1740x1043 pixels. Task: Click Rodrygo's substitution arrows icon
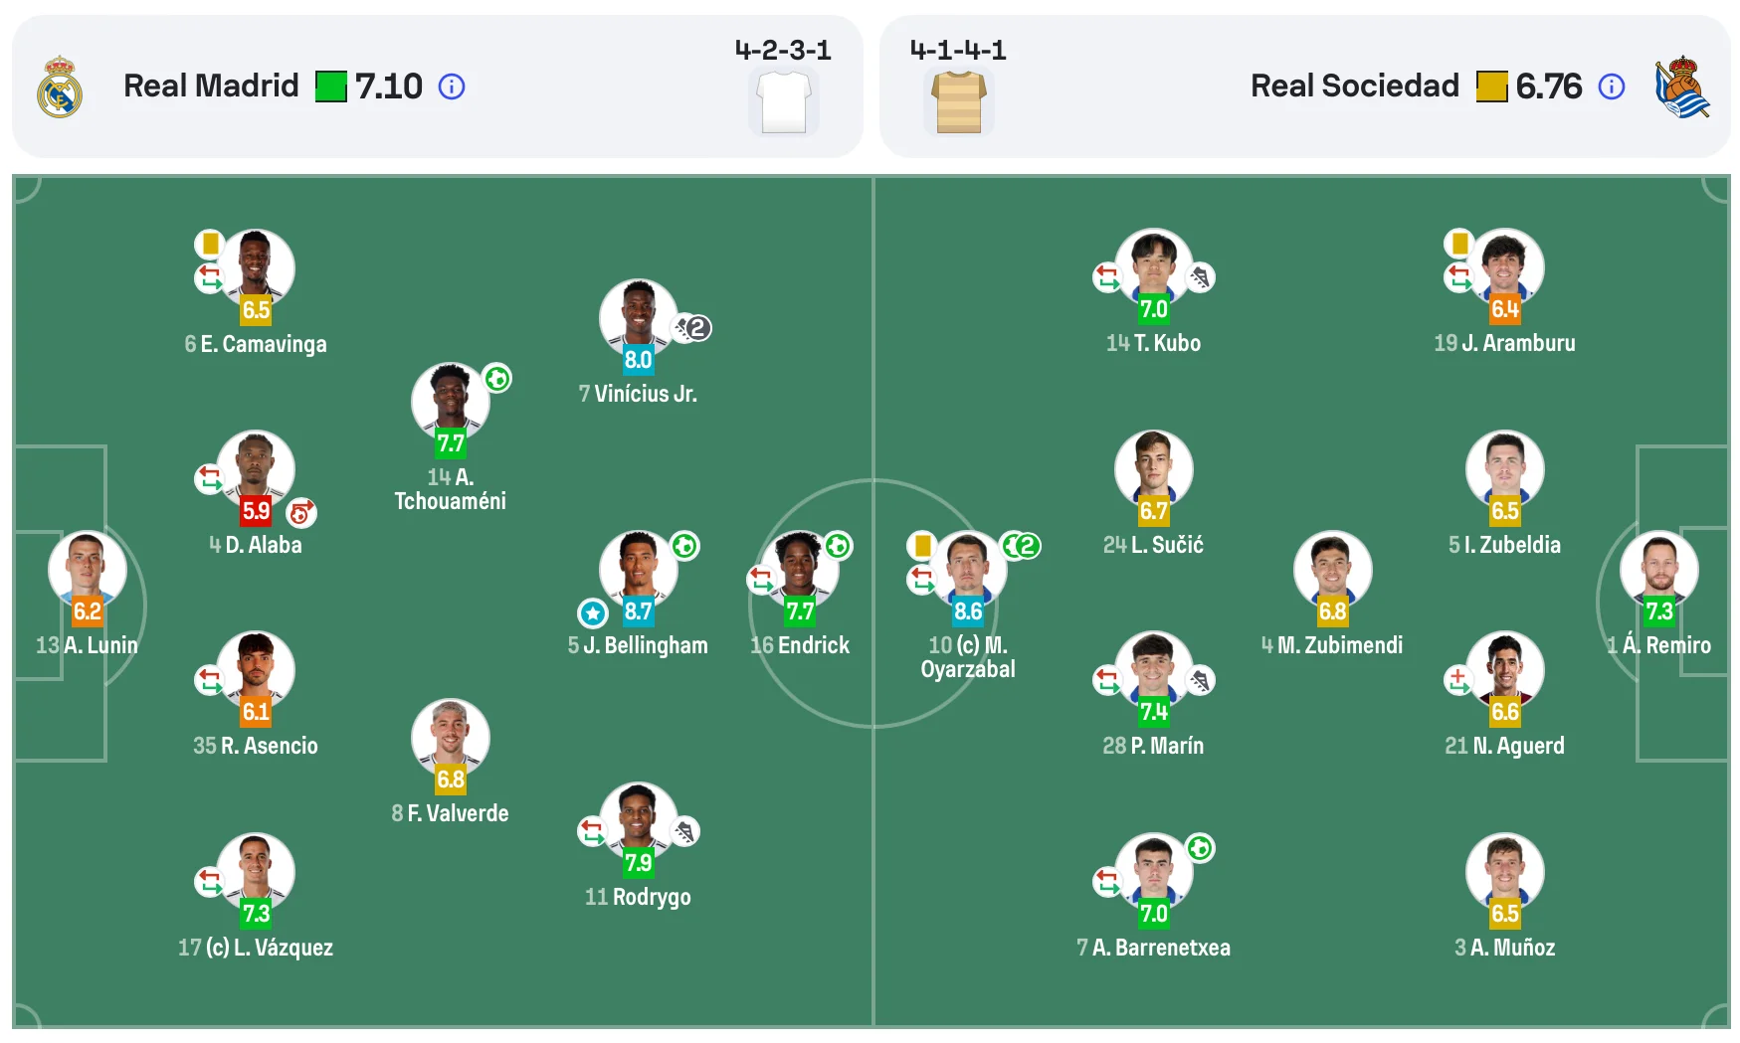pyautogui.click(x=592, y=830)
